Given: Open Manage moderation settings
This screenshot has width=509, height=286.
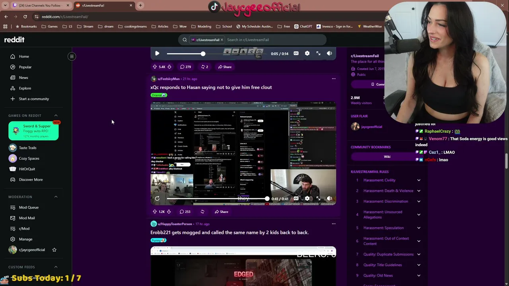Looking at the screenshot, I should pos(25,239).
